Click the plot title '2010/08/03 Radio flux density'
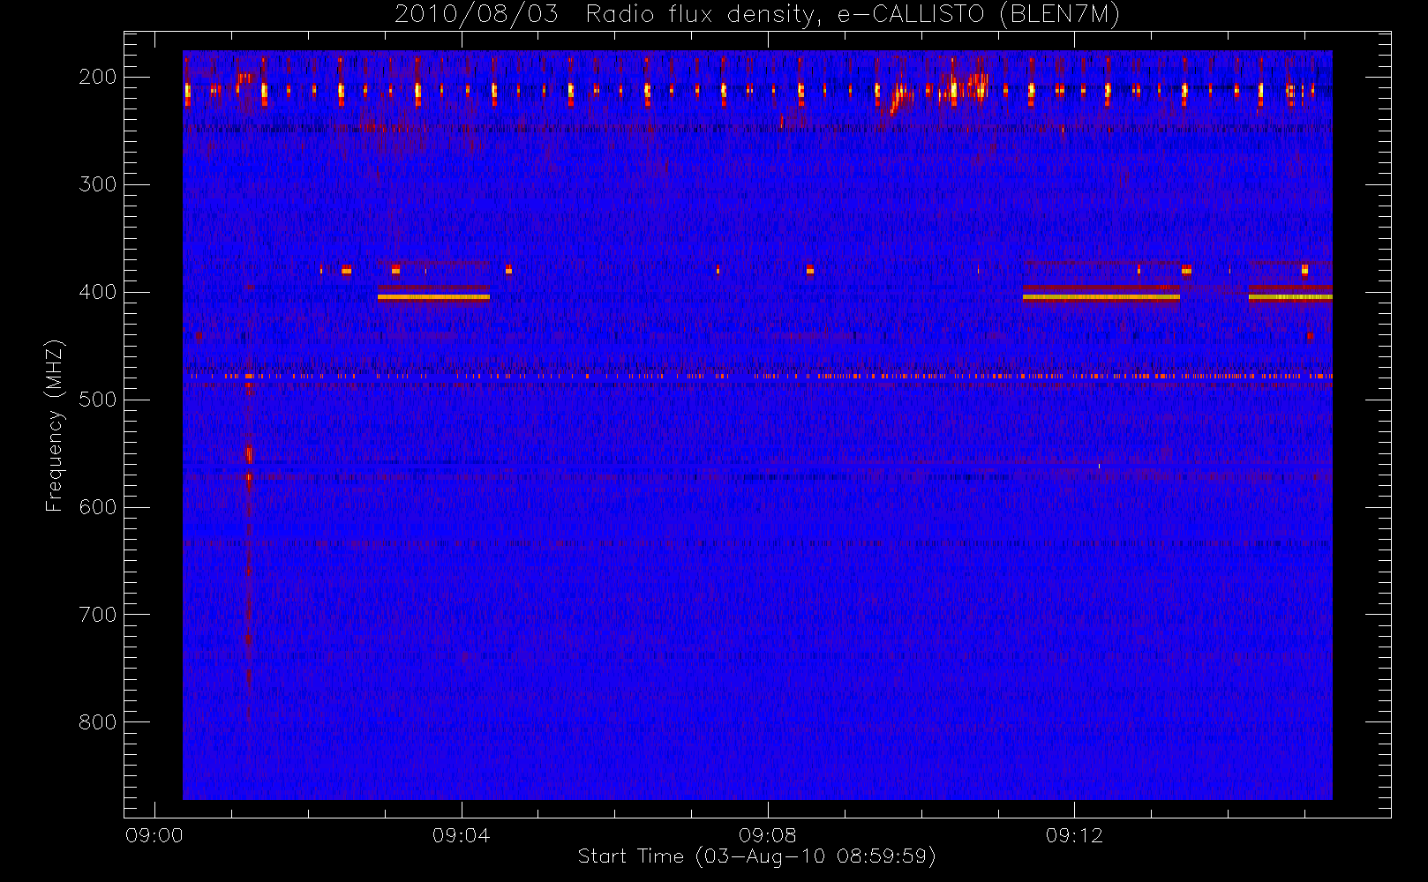1428x882 pixels. 757,15
